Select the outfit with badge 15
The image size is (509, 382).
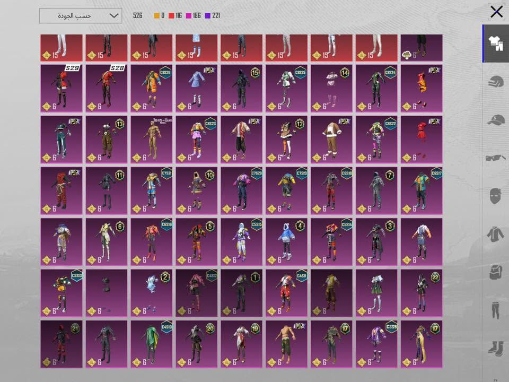tap(242, 89)
